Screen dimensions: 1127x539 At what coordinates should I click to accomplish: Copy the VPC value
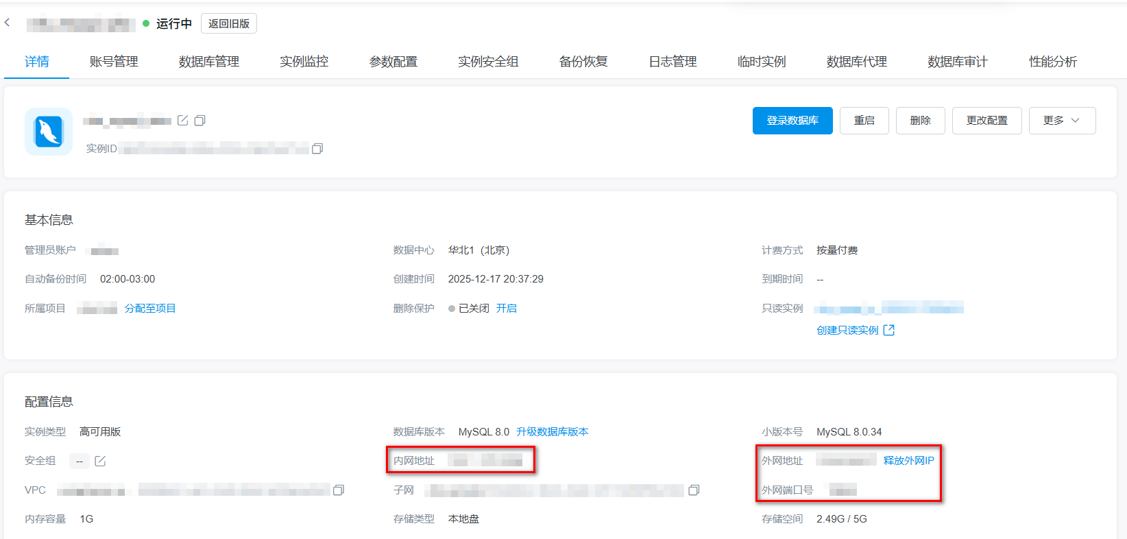click(339, 490)
